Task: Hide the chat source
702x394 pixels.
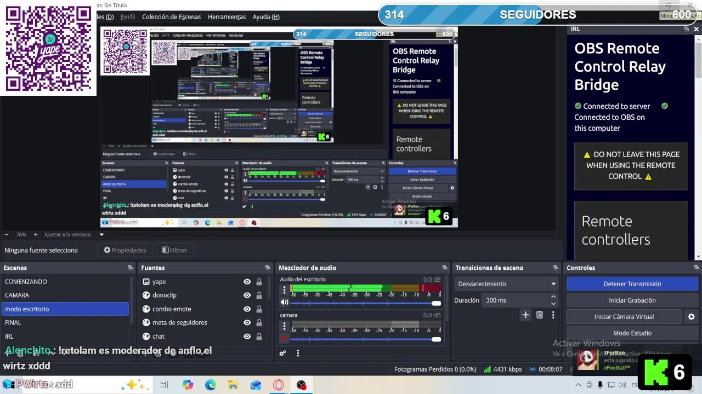Action: coord(247,337)
